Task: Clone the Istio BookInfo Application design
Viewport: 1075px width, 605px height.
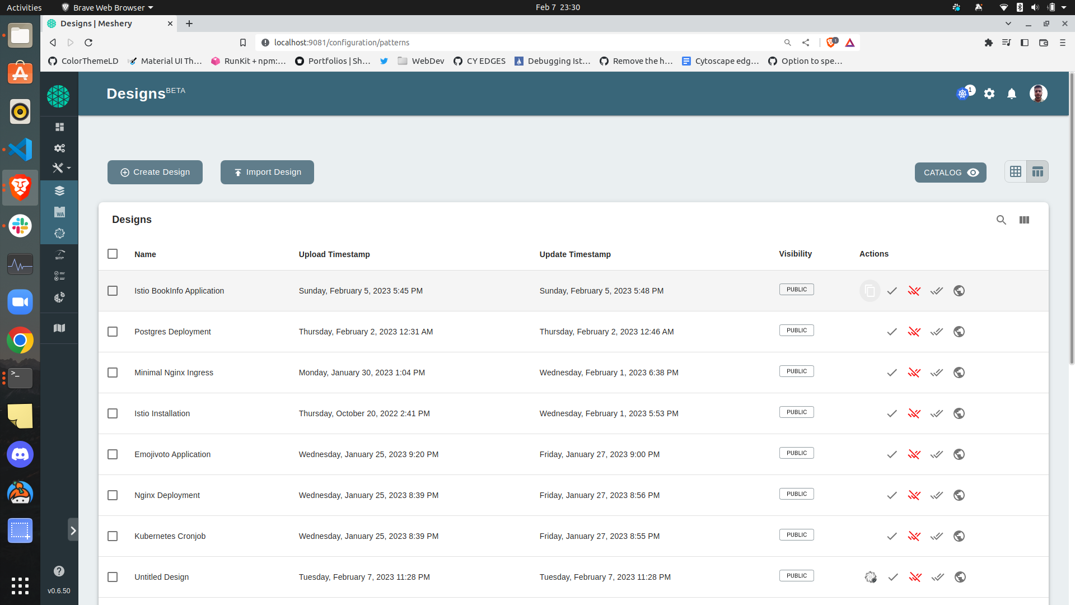Action: pos(870,291)
